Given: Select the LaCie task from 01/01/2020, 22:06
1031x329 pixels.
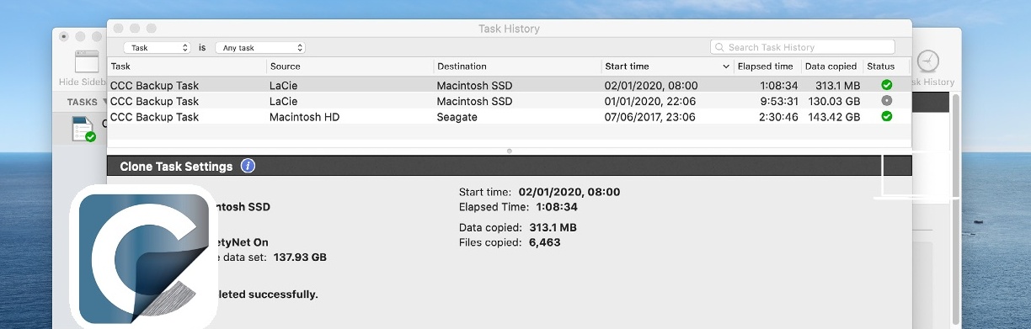Looking at the screenshot, I should [x=509, y=101].
